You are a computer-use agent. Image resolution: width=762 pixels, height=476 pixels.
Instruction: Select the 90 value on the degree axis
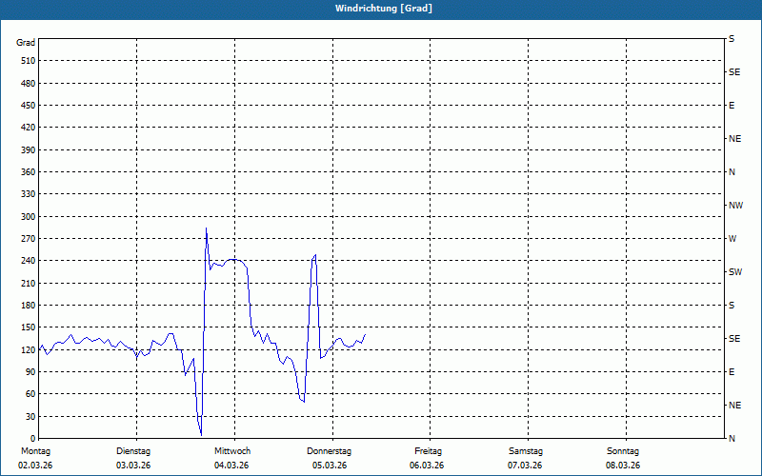[x=30, y=372]
